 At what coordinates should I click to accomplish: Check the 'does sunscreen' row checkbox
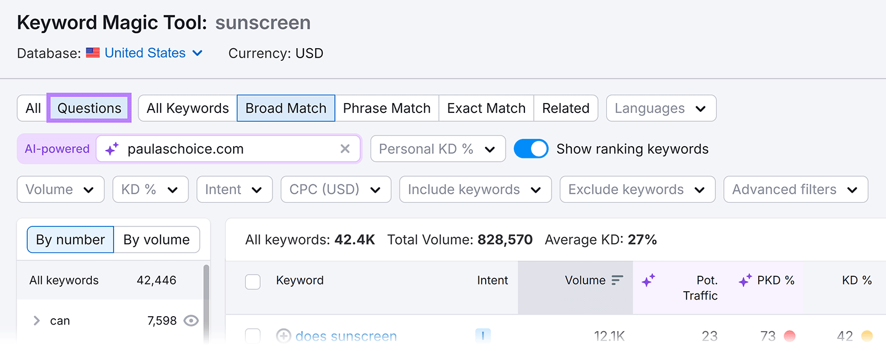(x=253, y=336)
